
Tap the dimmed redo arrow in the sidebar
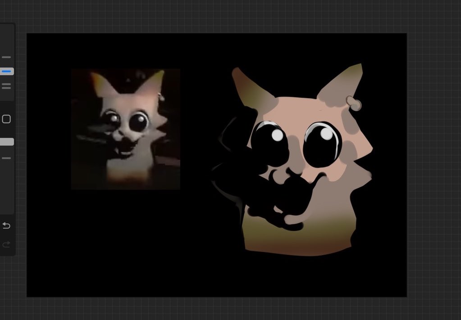pyautogui.click(x=6, y=244)
